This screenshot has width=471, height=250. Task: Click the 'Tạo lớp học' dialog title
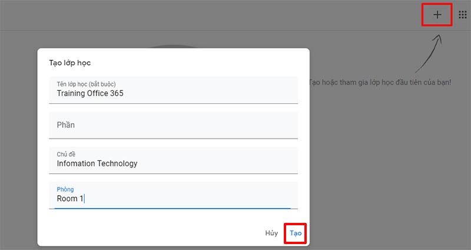69,63
